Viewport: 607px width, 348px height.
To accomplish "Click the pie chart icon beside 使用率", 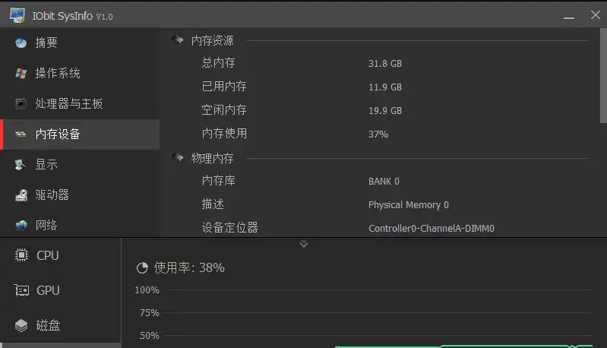I will [143, 268].
